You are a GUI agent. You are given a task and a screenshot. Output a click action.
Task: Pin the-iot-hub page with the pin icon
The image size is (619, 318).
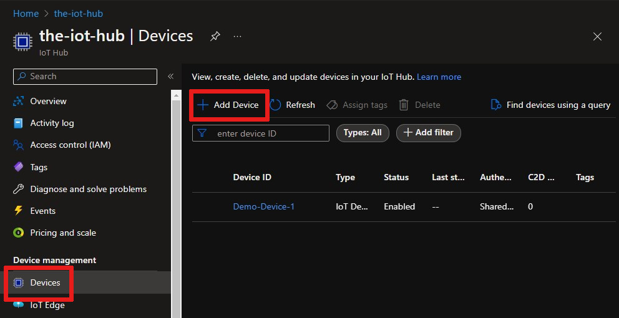coord(215,37)
